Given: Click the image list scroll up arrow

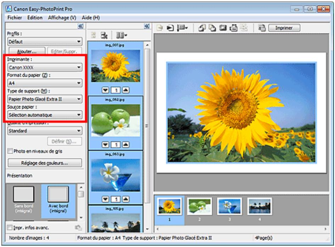Looking at the screenshot, I should tap(147, 45).
